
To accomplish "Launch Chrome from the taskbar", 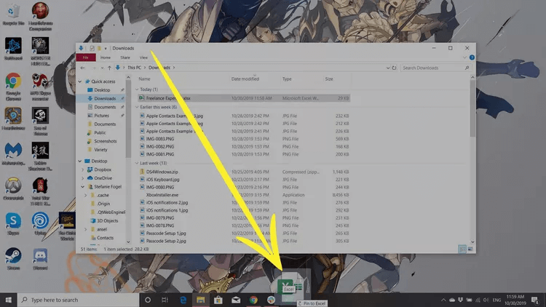I will [x=253, y=300].
